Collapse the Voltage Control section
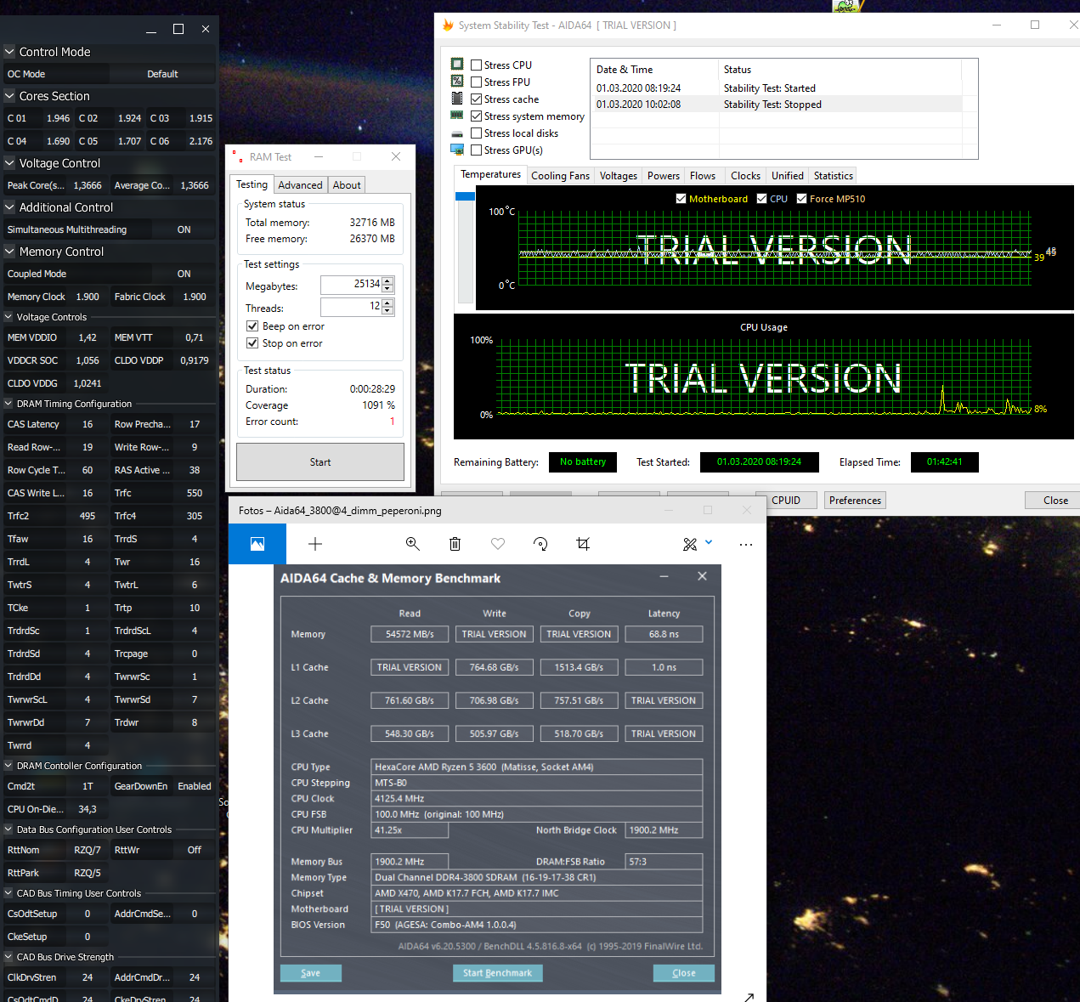Viewport: 1080px width, 1002px height. coord(10,163)
